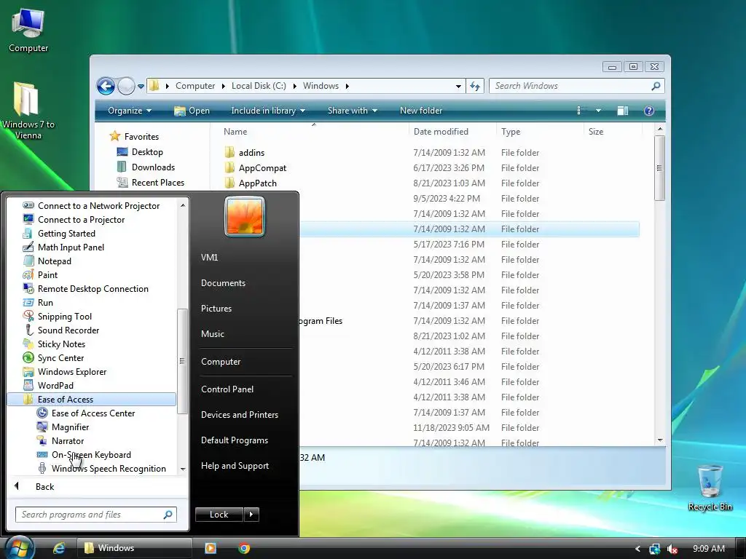
Task: Click the user account picture
Action: click(x=245, y=217)
